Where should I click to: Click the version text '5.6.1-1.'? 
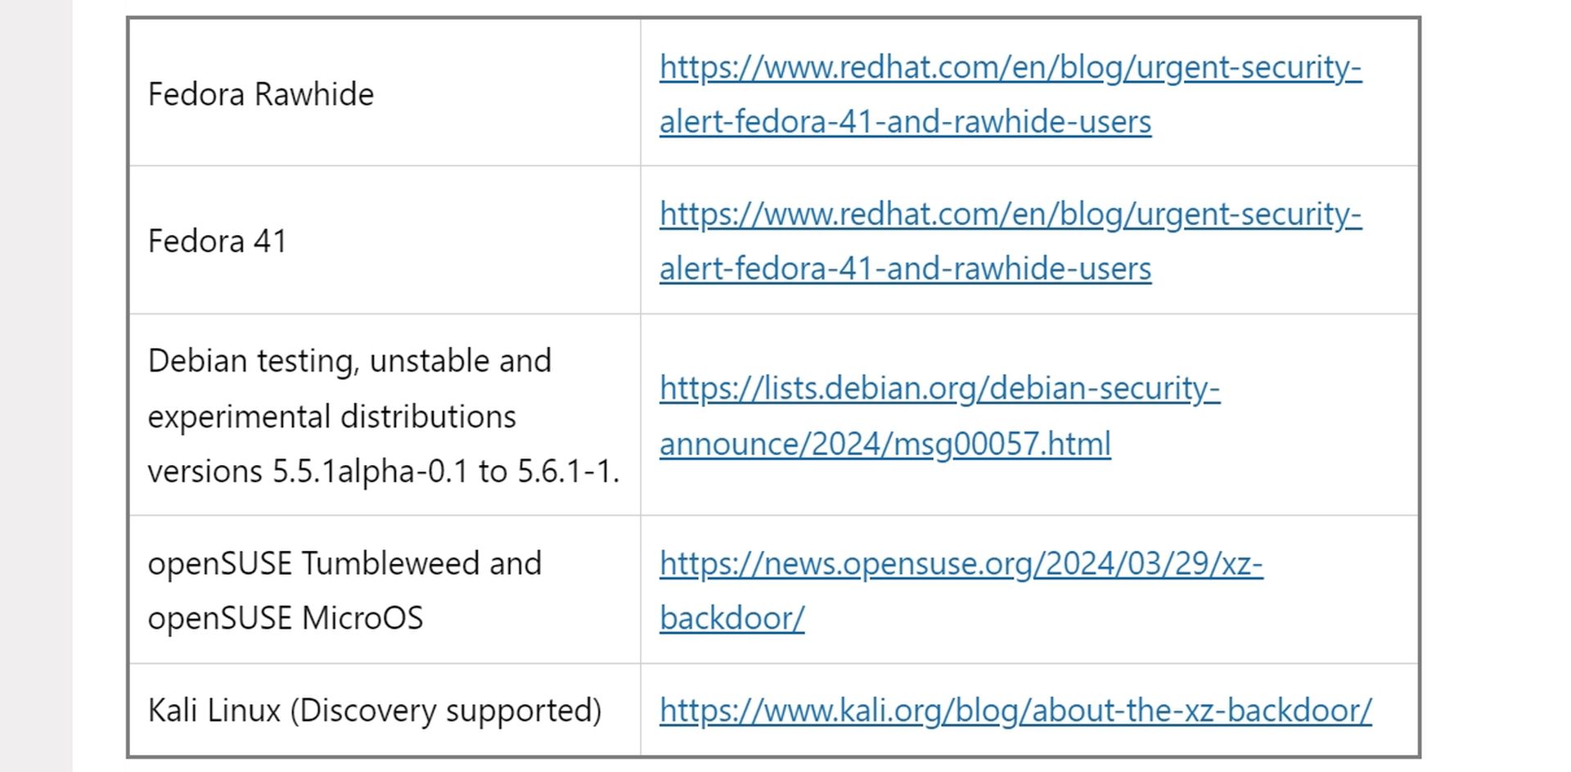tap(568, 472)
